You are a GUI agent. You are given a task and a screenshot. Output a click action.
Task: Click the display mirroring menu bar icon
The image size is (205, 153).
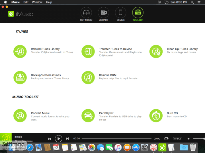coord(166,2)
